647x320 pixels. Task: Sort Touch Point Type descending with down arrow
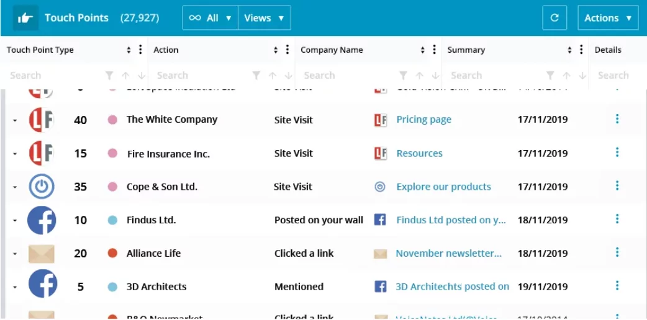click(x=142, y=76)
